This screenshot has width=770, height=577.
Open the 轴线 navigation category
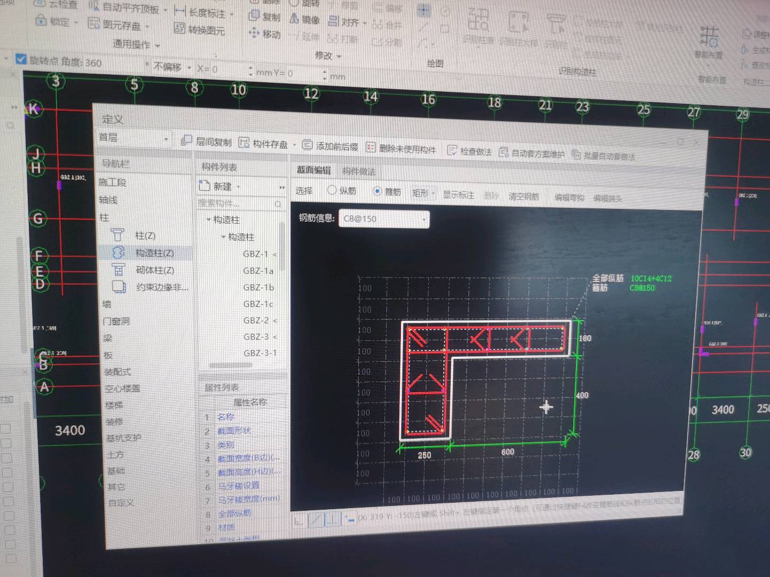click(x=108, y=200)
